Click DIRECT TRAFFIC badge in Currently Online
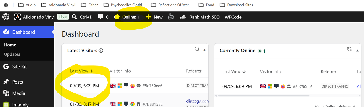This screenshot has height=107, width=364. coord(335,86)
